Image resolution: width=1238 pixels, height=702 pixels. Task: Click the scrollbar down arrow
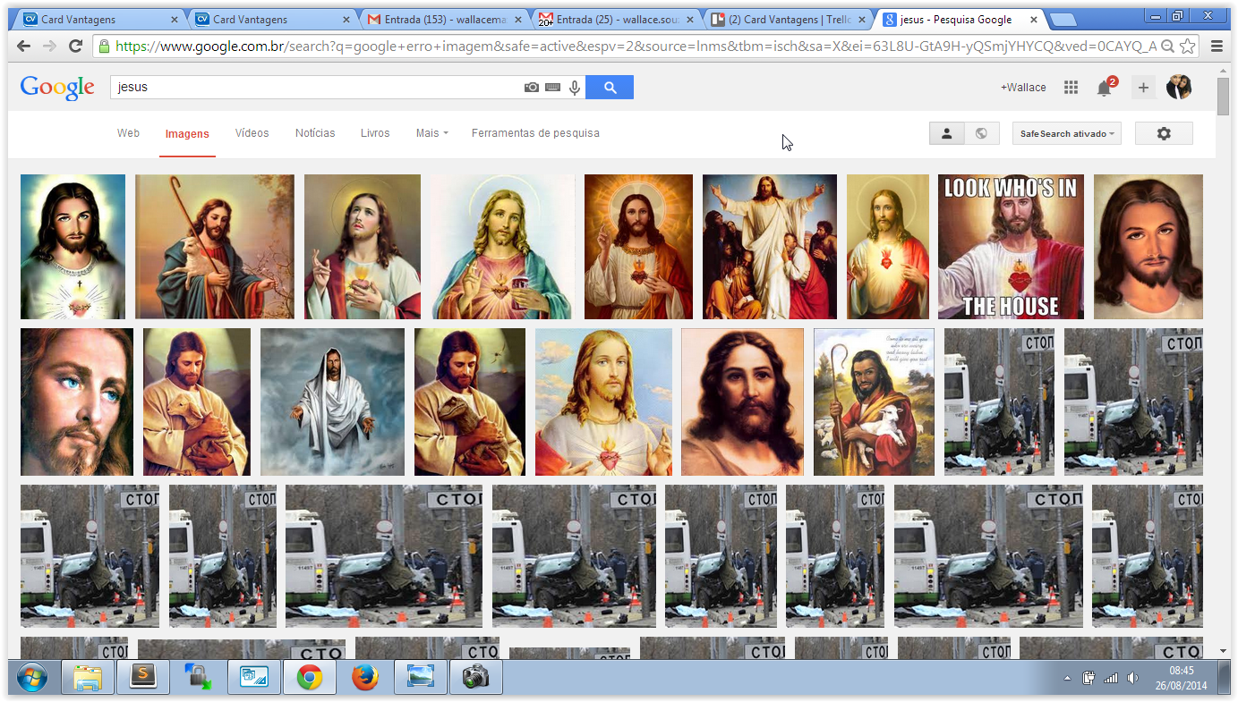tap(1223, 651)
